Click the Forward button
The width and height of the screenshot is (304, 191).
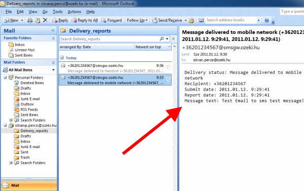111,20
